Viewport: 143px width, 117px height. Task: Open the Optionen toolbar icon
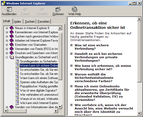[x=58, y=9]
